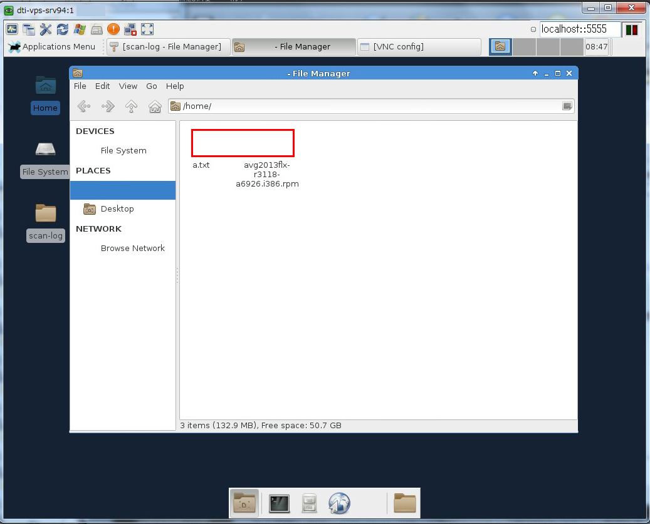Open the Applications Menu
Screen dimensions: 650x524
point(51,46)
